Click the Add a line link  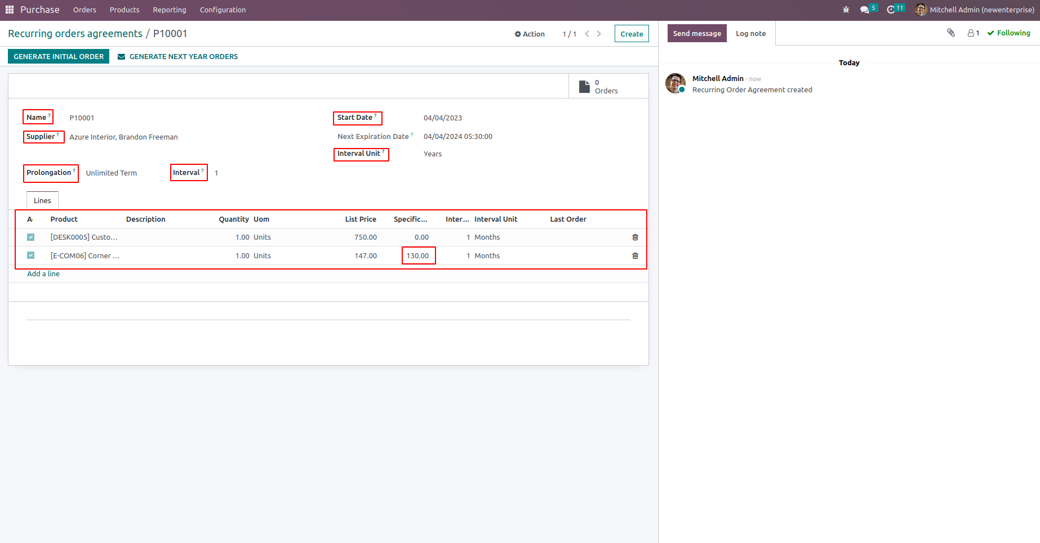[x=43, y=274]
